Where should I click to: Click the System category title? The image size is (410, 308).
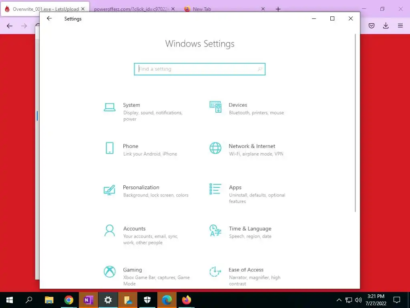[x=131, y=105]
